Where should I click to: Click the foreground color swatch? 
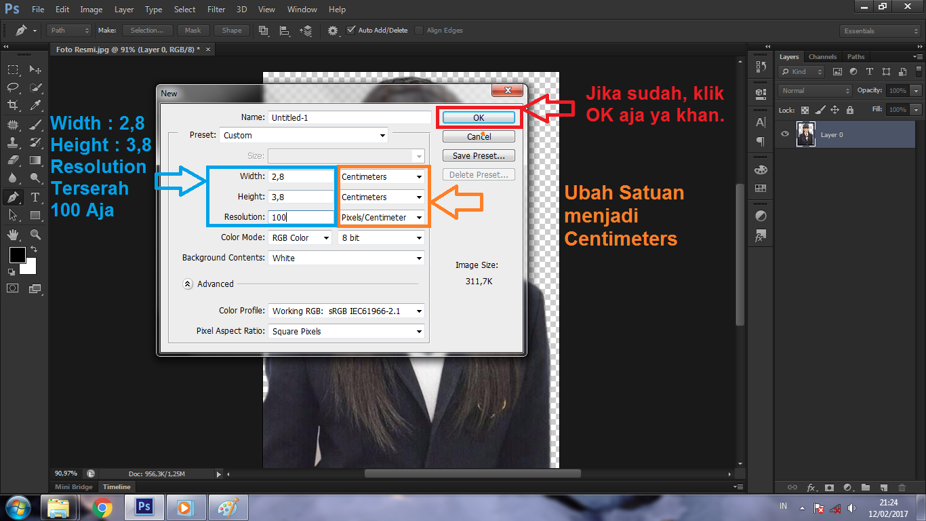pos(17,255)
